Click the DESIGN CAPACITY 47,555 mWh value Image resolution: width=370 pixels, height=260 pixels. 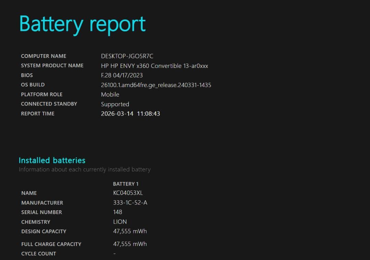[x=131, y=231]
